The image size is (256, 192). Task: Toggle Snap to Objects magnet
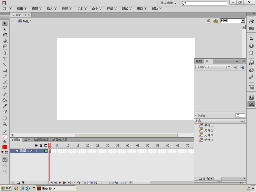tap(5, 160)
